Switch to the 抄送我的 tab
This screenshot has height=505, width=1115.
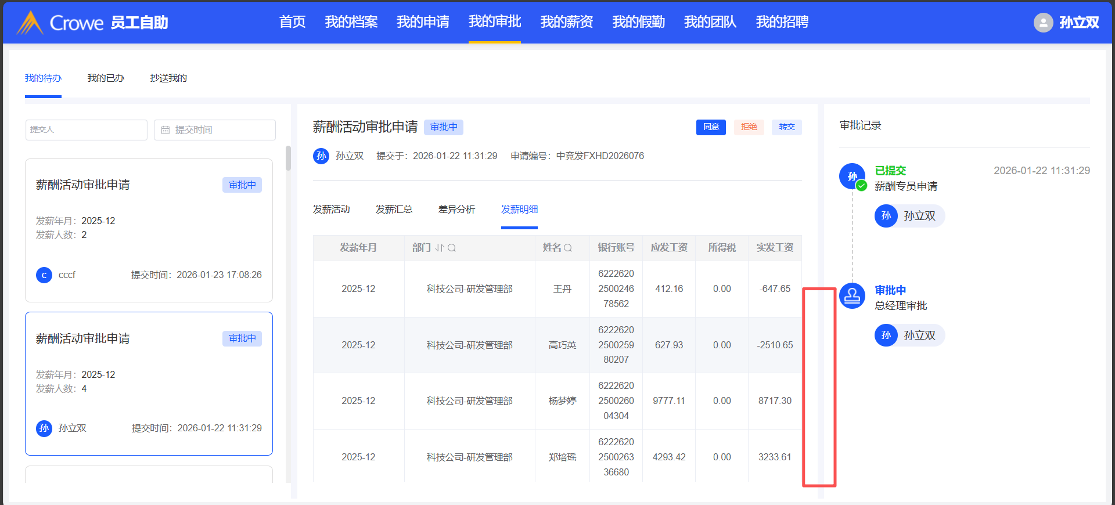coord(168,78)
